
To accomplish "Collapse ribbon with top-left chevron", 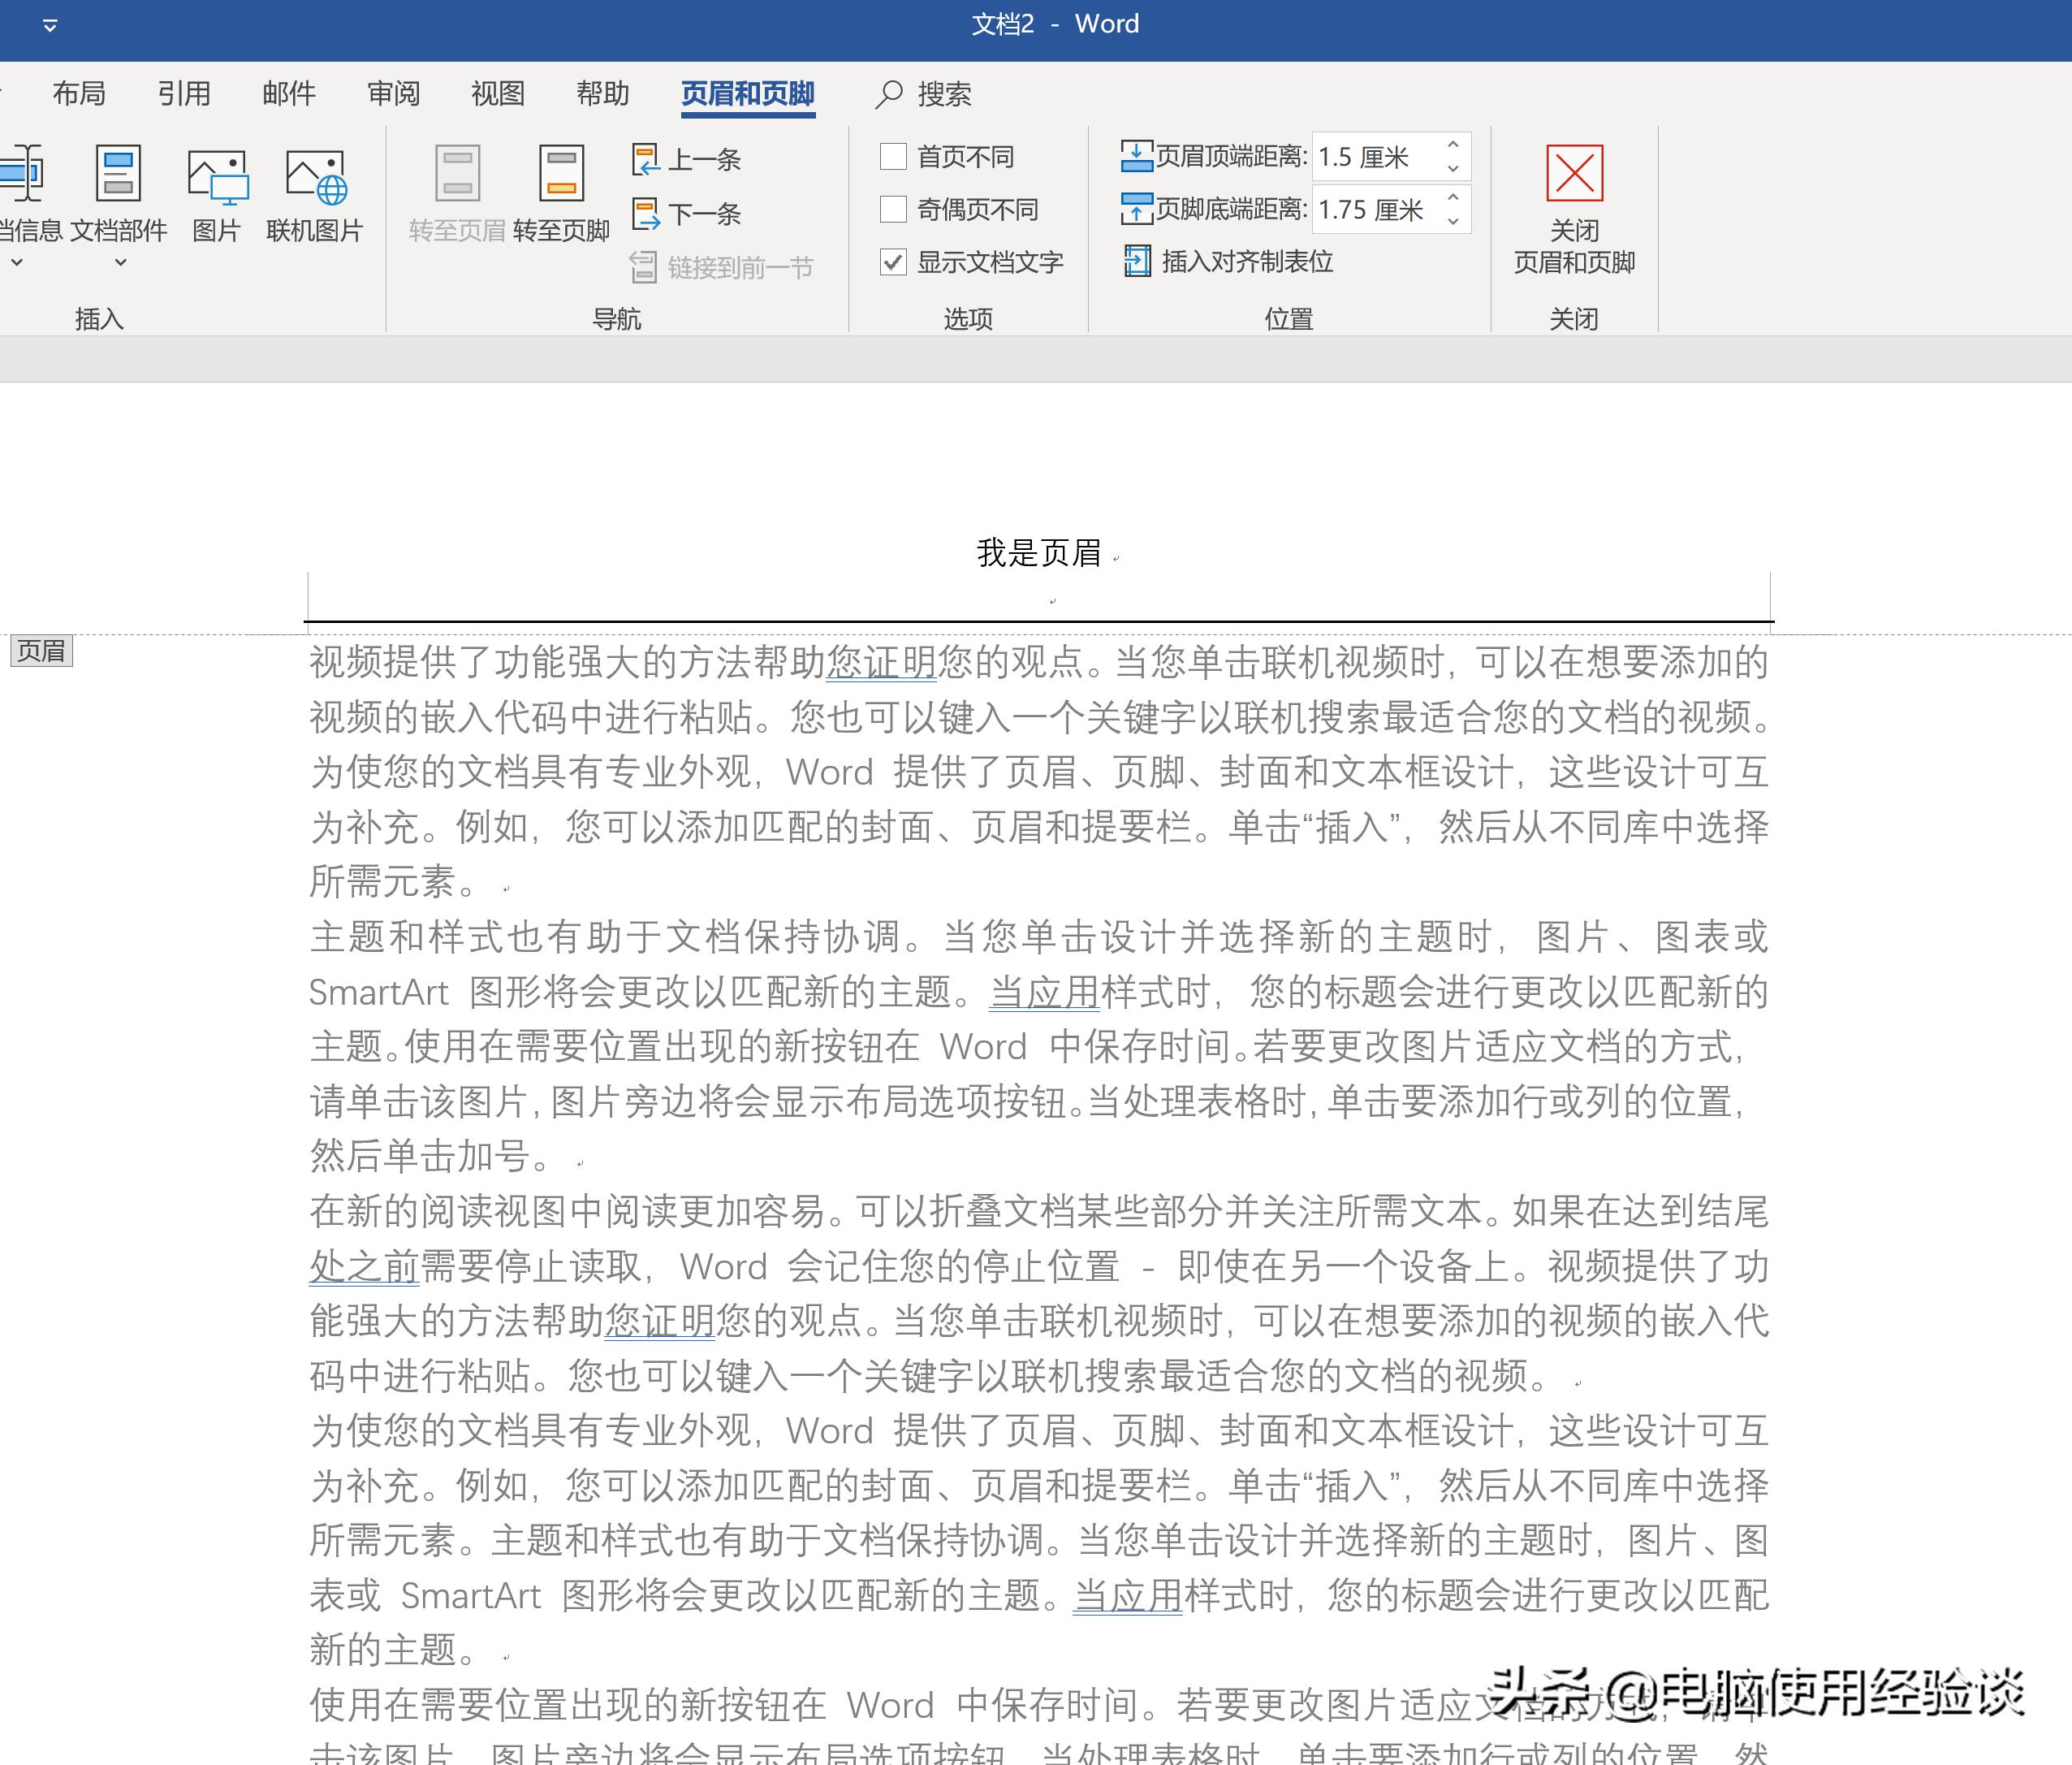I will pyautogui.click(x=50, y=24).
